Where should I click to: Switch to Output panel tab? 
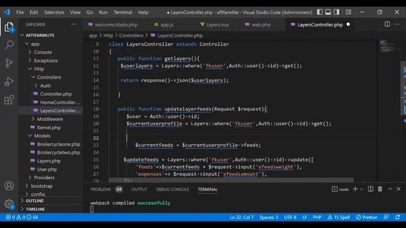coord(139,189)
